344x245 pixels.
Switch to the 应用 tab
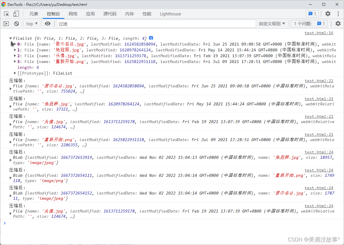click(90, 14)
